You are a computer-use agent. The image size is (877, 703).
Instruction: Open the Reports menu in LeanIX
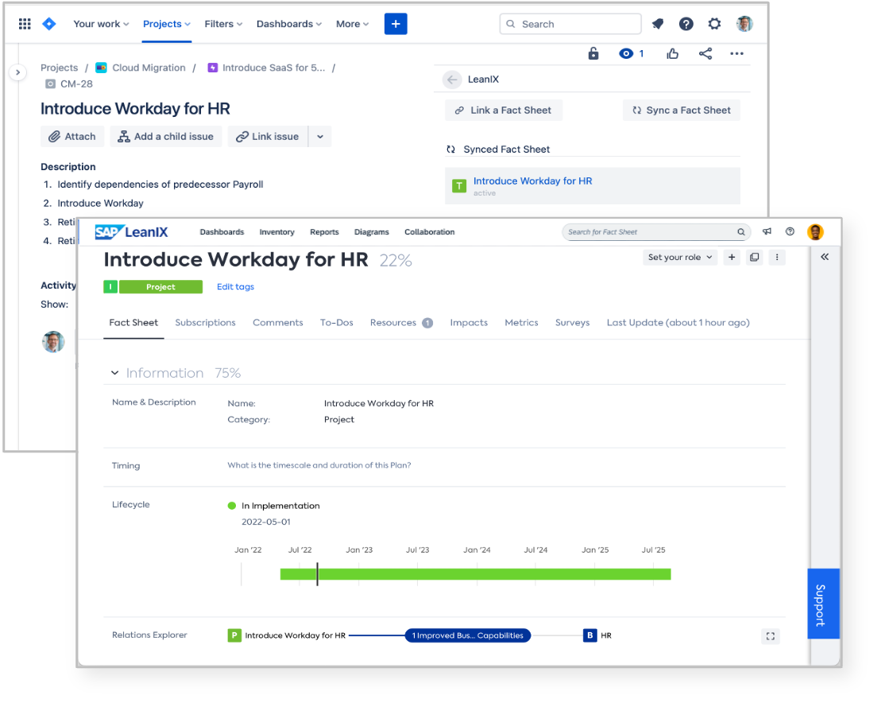tap(324, 232)
